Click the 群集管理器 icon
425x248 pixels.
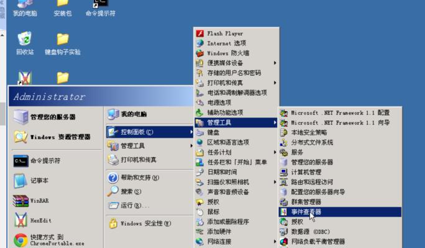(284, 201)
